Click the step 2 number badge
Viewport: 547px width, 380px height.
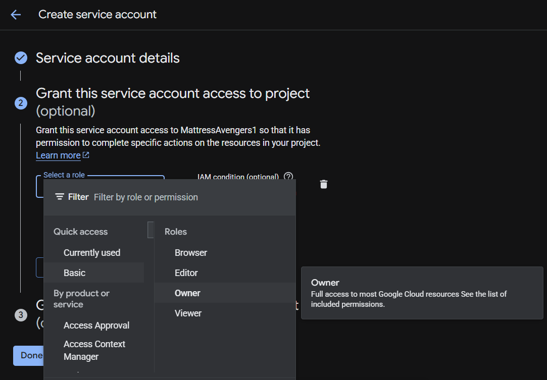tap(21, 103)
